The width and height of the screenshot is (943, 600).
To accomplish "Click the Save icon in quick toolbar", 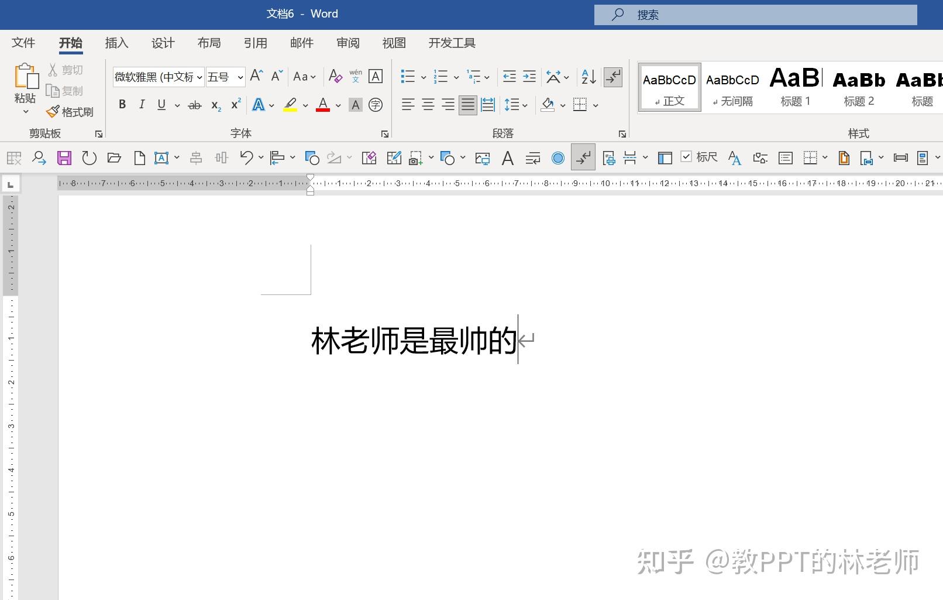I will (64, 157).
